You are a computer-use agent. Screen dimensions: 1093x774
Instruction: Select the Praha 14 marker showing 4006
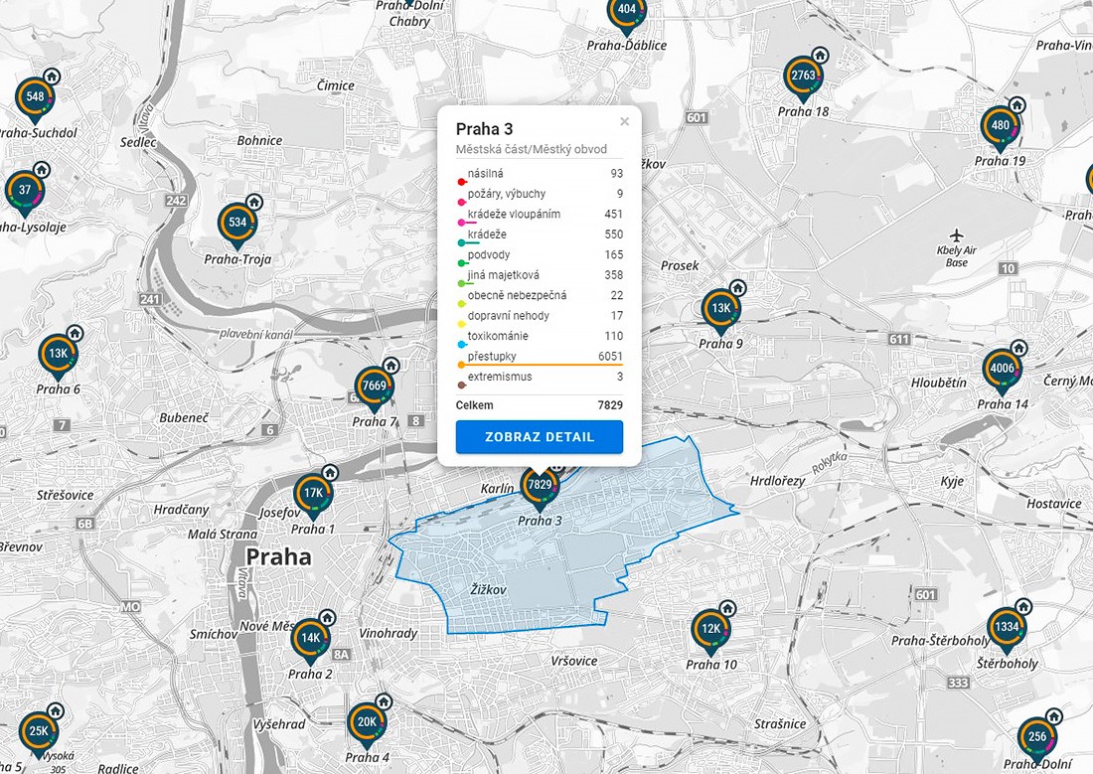tap(1002, 370)
